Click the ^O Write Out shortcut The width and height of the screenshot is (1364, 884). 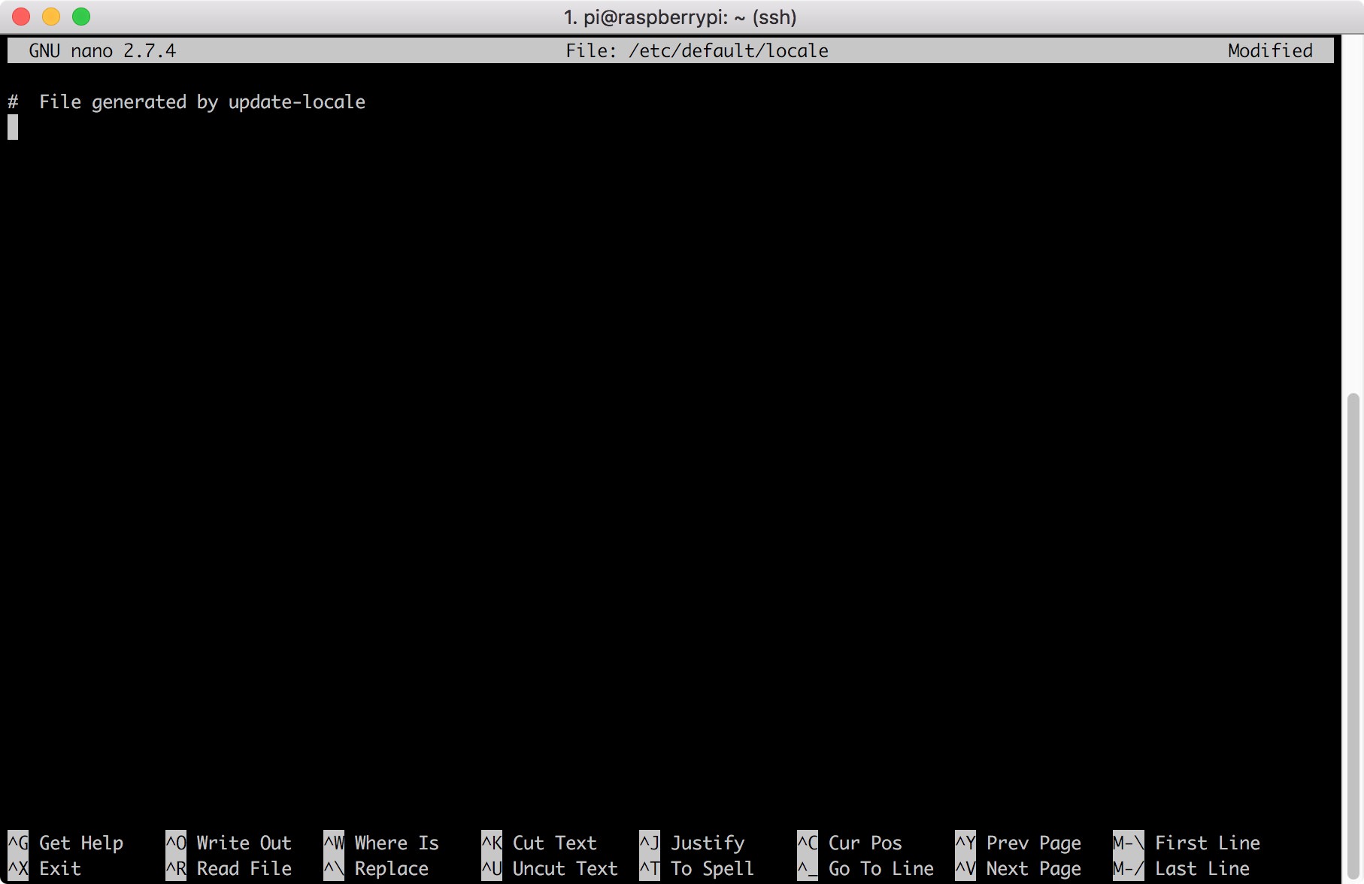[229, 843]
